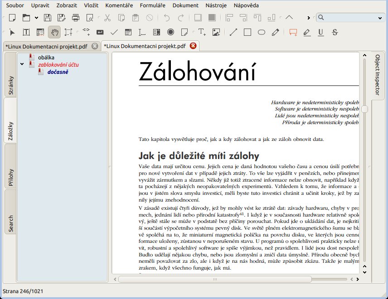This screenshot has height=299, width=388.
Task: Insert a signature field with the page-pencil icon
Action: point(184,32)
